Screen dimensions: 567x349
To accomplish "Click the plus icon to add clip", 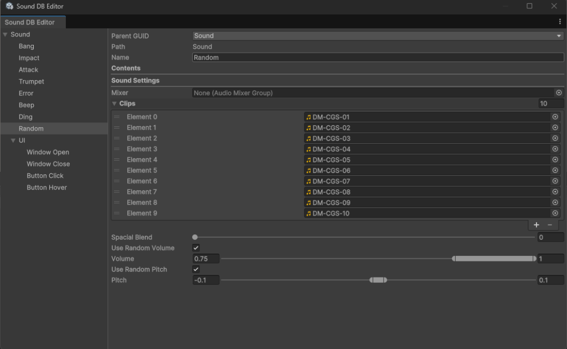I will [536, 225].
